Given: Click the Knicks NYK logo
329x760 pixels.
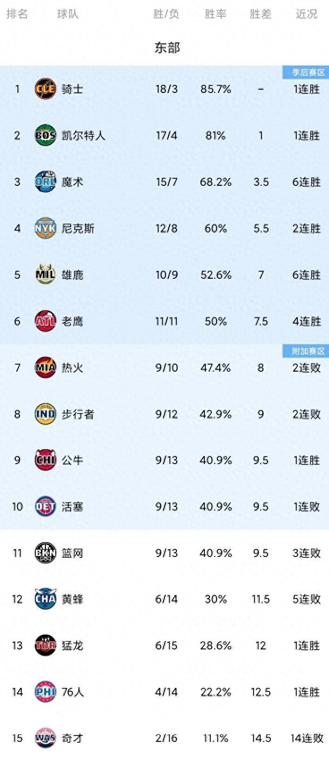Looking at the screenshot, I should point(44,228).
